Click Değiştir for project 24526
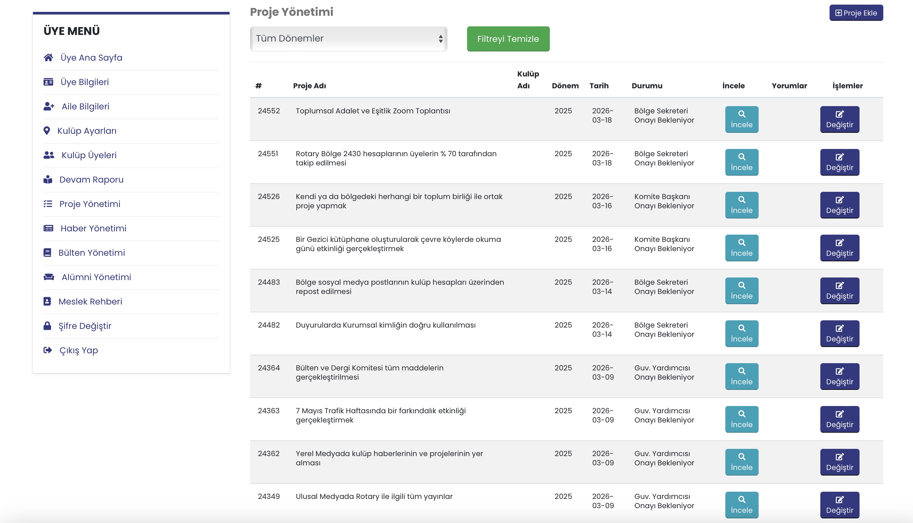This screenshot has height=523, width=913. point(839,205)
